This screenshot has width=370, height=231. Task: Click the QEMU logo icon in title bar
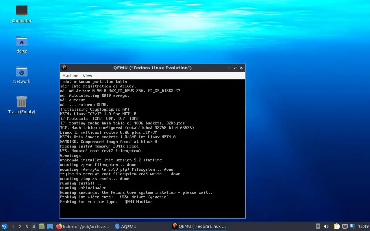[x=64, y=68]
